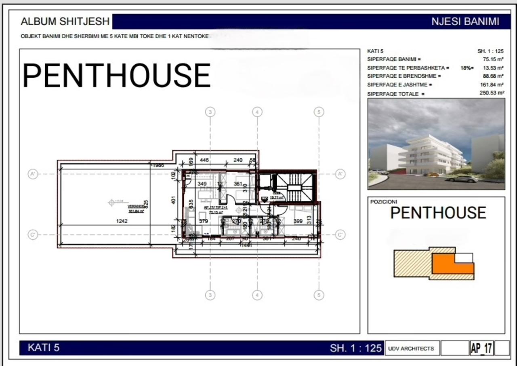This screenshot has width=517, height=366.
Task: Click the SIPERFAQE TOTALE value 250.53 m²
Action: pos(490,93)
